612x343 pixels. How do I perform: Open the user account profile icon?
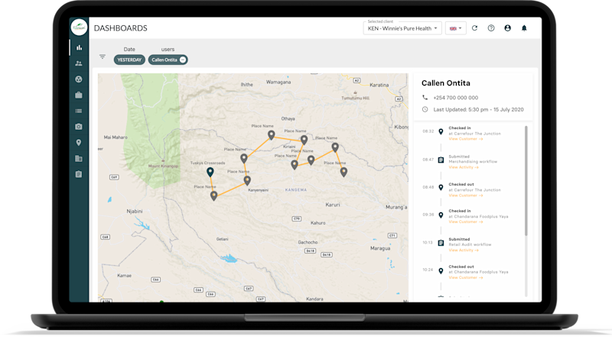pyautogui.click(x=507, y=28)
